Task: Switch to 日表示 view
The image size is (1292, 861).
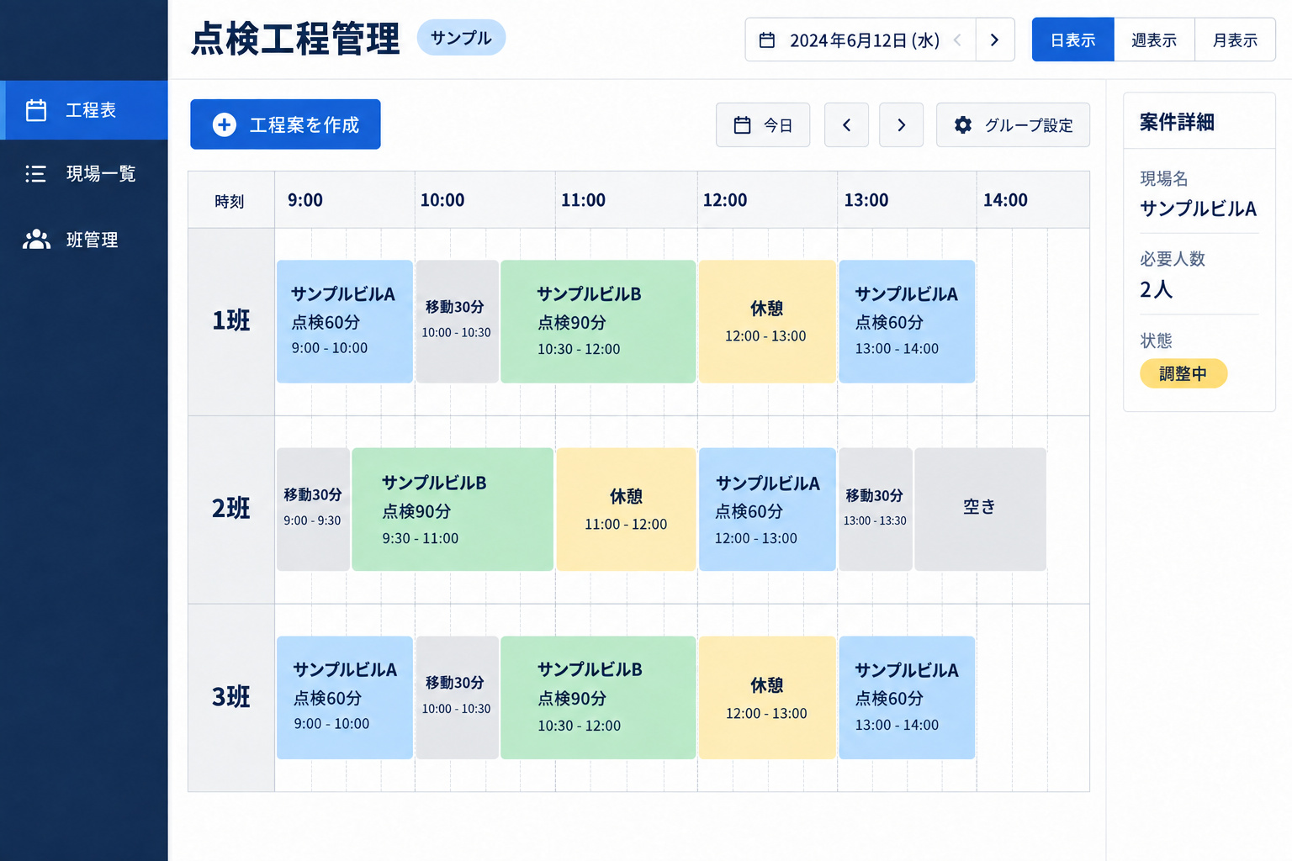Action: tap(1073, 40)
